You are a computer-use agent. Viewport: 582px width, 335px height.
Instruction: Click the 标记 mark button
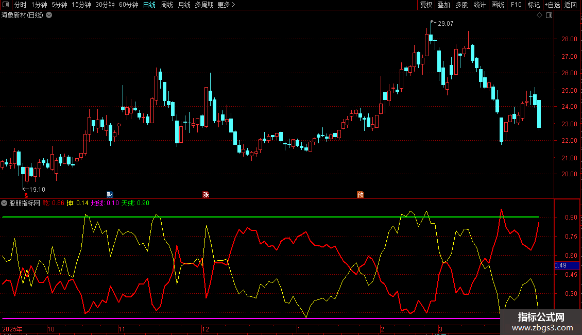pos(534,5)
